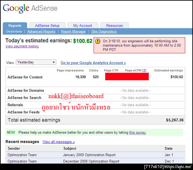Screen dimensions: 193x170
Task: Click the yellow warning icon in maintenance notice
Action: pyautogui.click(x=98, y=41)
